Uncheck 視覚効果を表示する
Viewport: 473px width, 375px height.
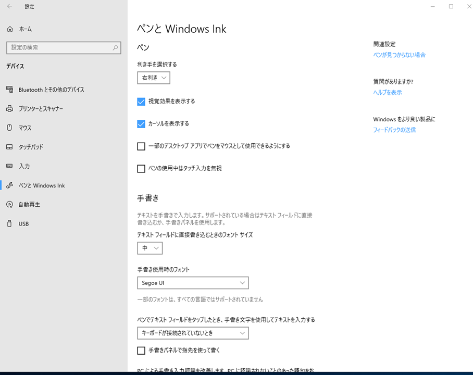(141, 102)
